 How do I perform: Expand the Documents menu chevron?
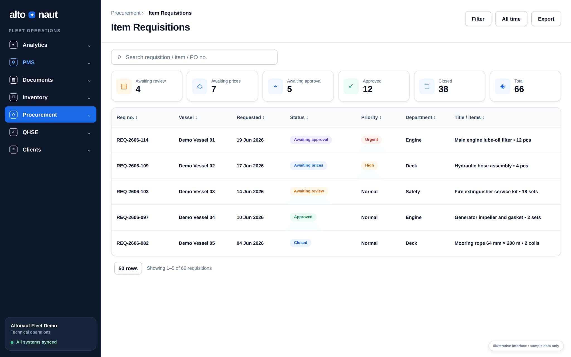(89, 81)
